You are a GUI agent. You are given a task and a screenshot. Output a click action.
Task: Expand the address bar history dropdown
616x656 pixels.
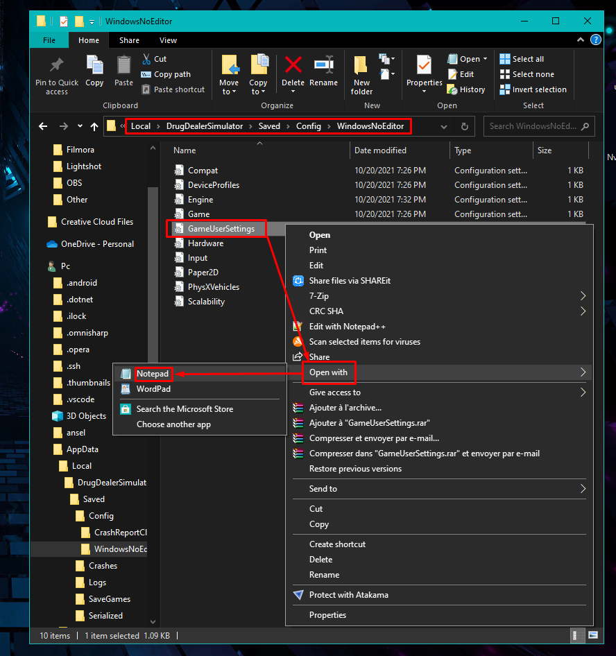coord(444,127)
